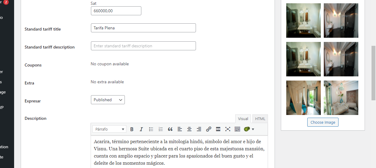Viewport: 376px width, 168px height.
Task: Enable fullscreen distraction-free writing mode
Action: 228,129
